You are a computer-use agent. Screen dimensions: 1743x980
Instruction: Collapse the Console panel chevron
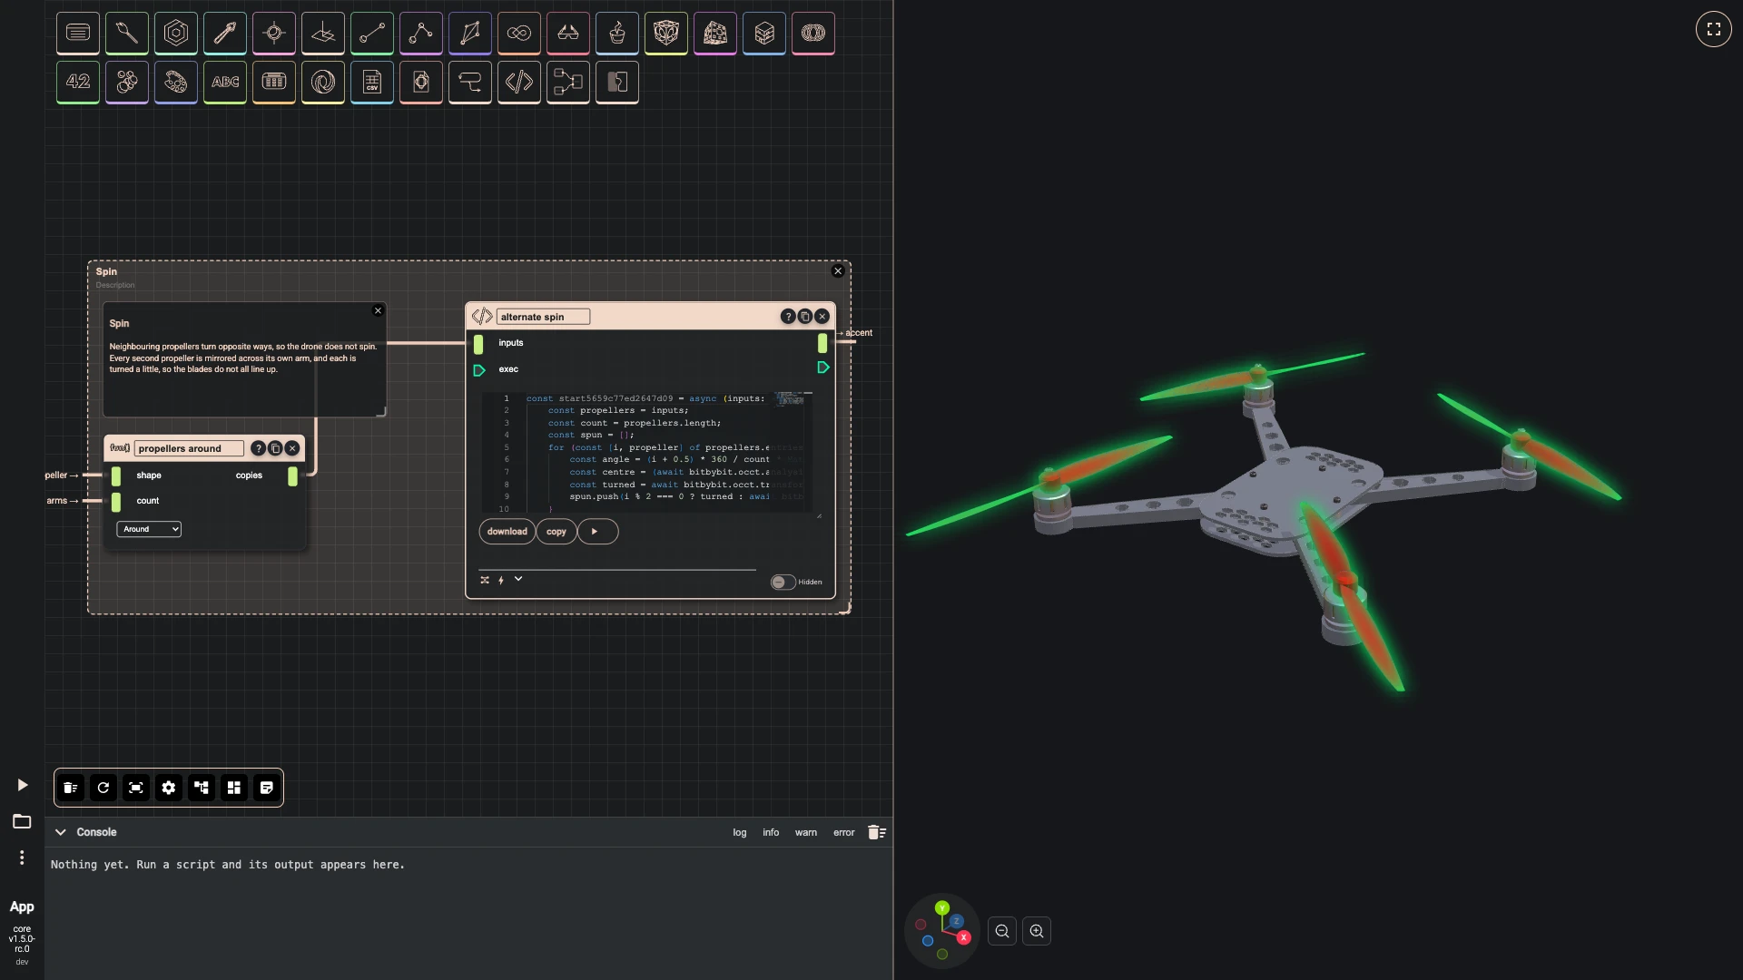coord(61,832)
